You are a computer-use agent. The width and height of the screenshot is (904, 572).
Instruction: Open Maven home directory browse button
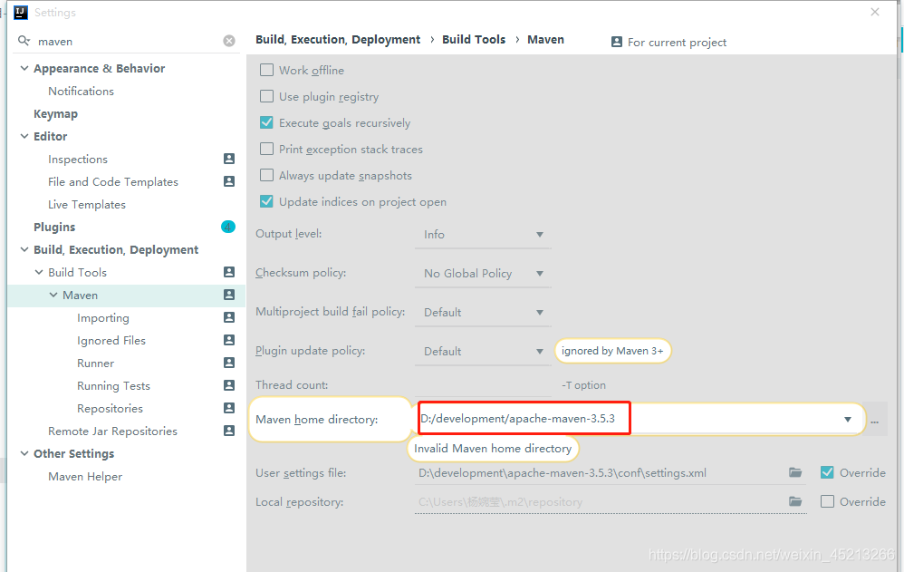coord(875,422)
